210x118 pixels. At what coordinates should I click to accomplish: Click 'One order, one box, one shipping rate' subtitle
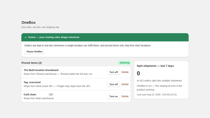pos(40,27)
